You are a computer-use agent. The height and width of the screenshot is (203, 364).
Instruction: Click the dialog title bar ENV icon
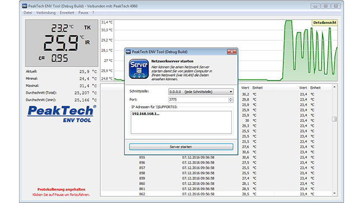(x=128, y=51)
